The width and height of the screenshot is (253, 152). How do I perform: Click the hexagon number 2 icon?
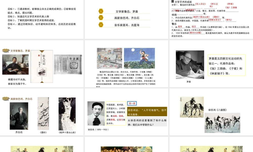click(101, 18)
